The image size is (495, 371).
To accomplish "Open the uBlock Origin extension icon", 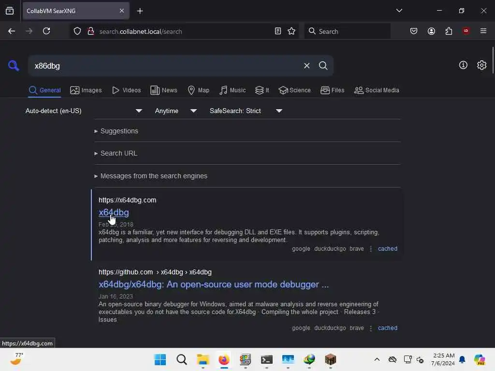I will (466, 31).
